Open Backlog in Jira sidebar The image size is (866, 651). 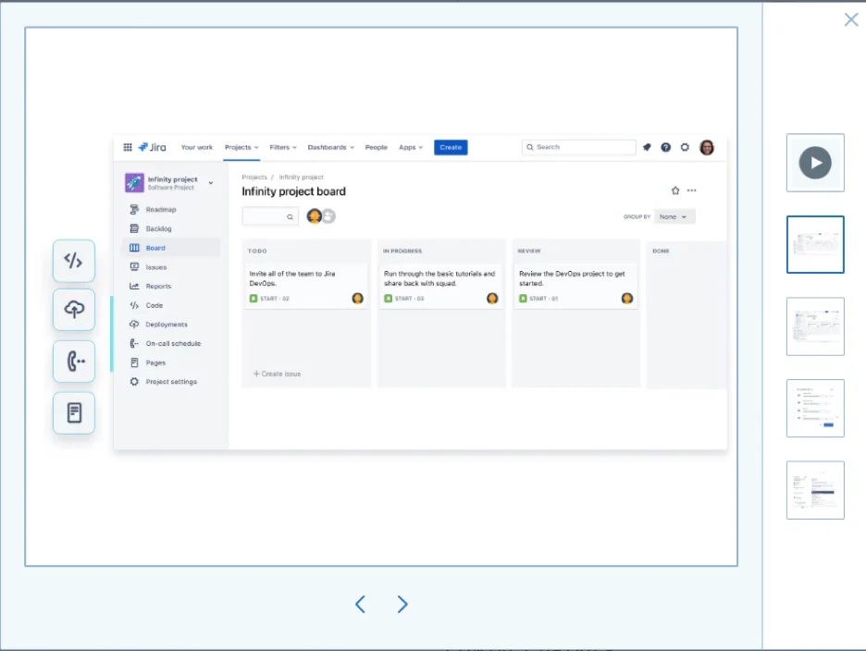[170, 228]
